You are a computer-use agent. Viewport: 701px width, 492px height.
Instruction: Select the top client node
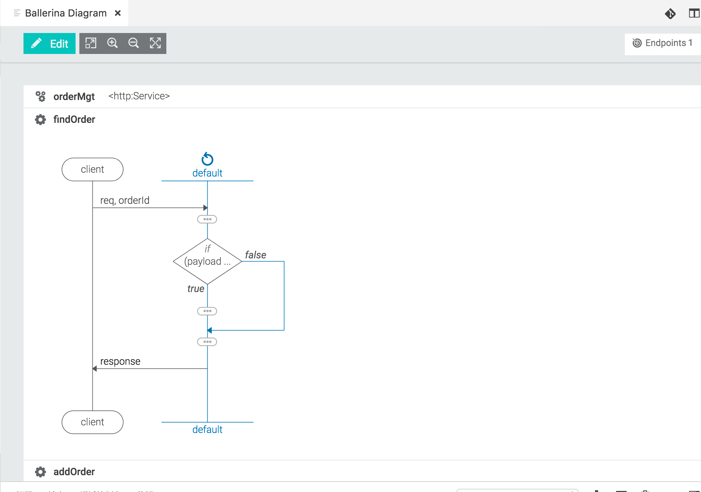(92, 170)
